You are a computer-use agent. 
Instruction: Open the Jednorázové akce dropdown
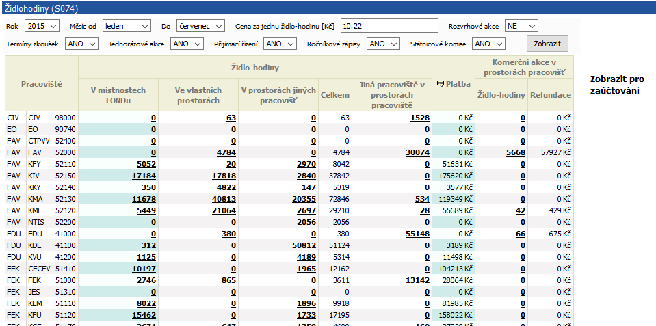point(187,44)
